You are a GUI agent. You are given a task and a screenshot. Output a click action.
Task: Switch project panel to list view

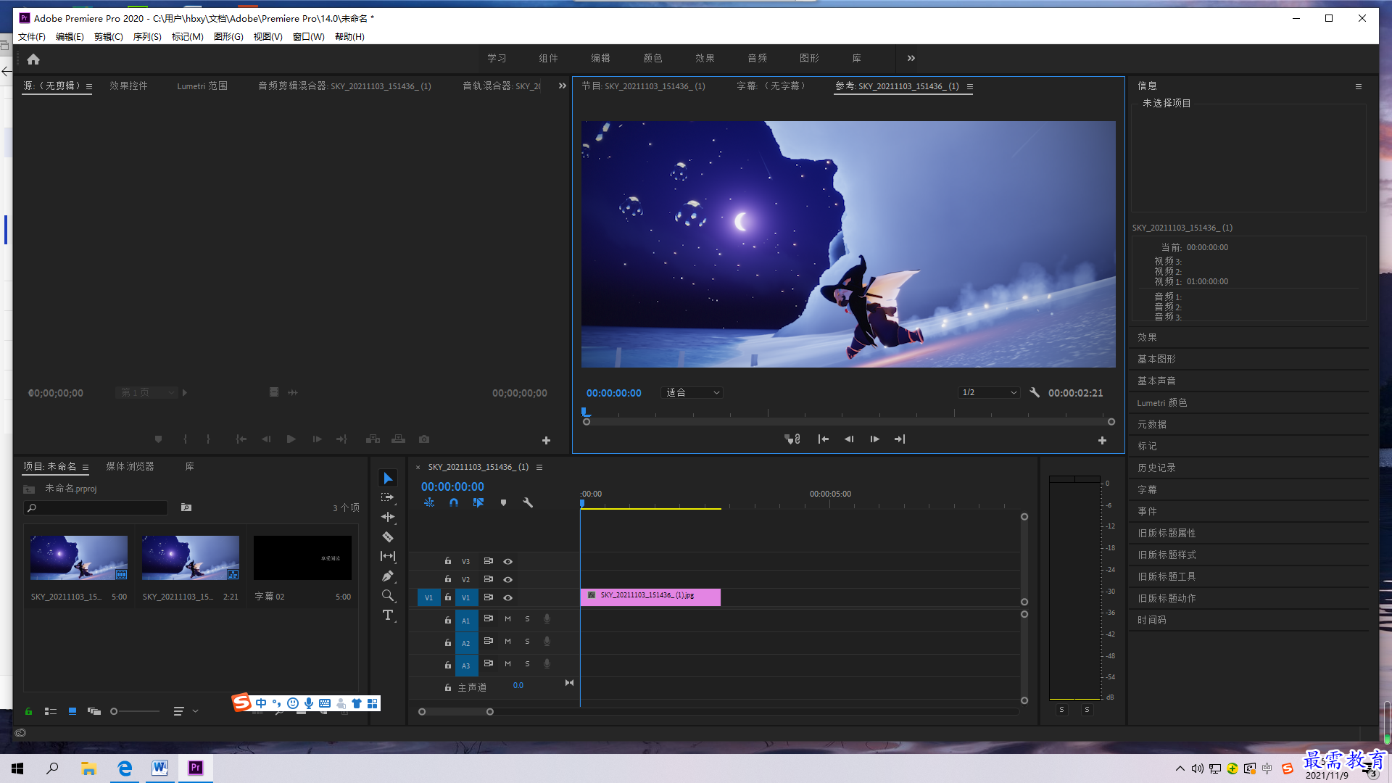(51, 711)
